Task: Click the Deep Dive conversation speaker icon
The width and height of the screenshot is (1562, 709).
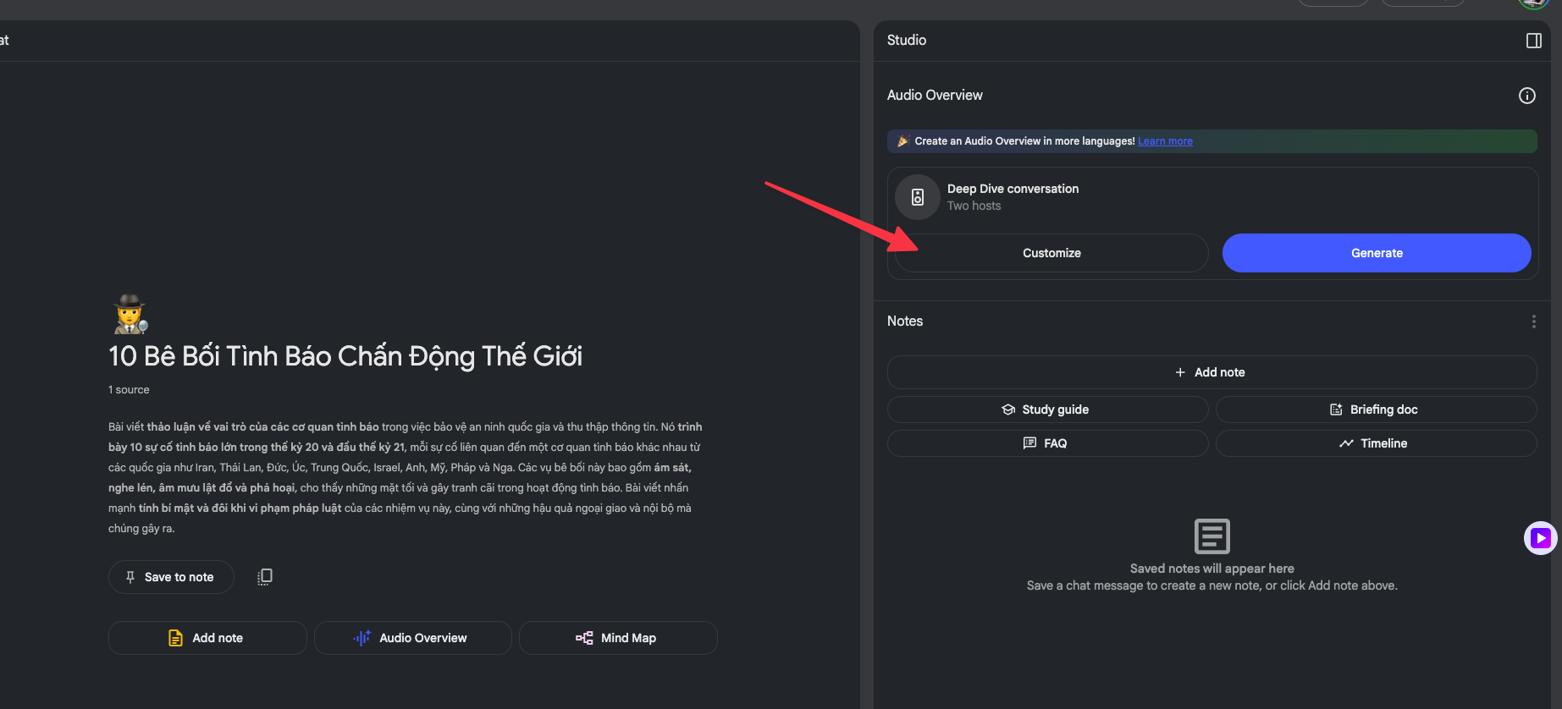Action: (918, 197)
